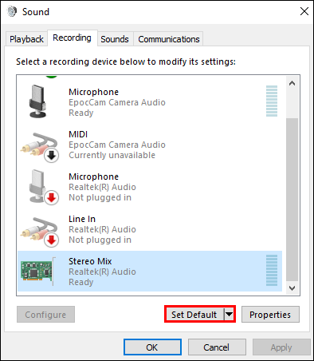Switch to the Playback tab
The width and height of the screenshot is (314, 361).
(26, 39)
